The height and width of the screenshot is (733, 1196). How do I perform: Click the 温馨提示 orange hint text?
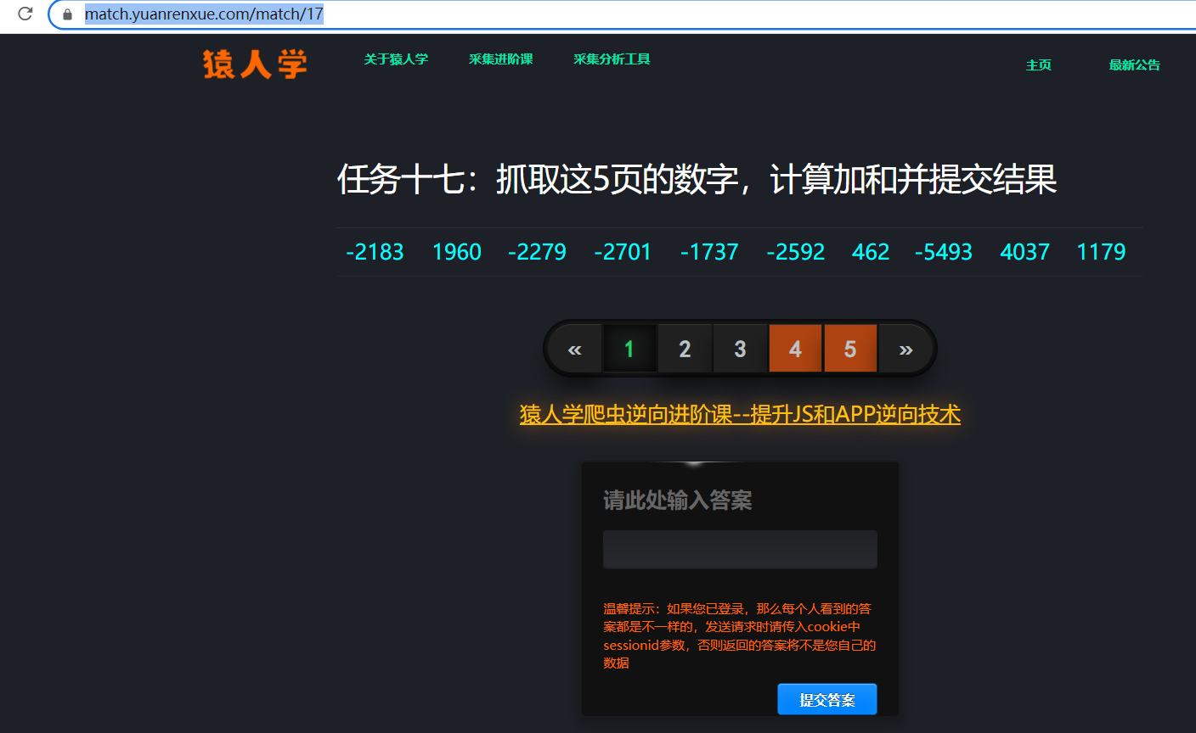click(739, 635)
